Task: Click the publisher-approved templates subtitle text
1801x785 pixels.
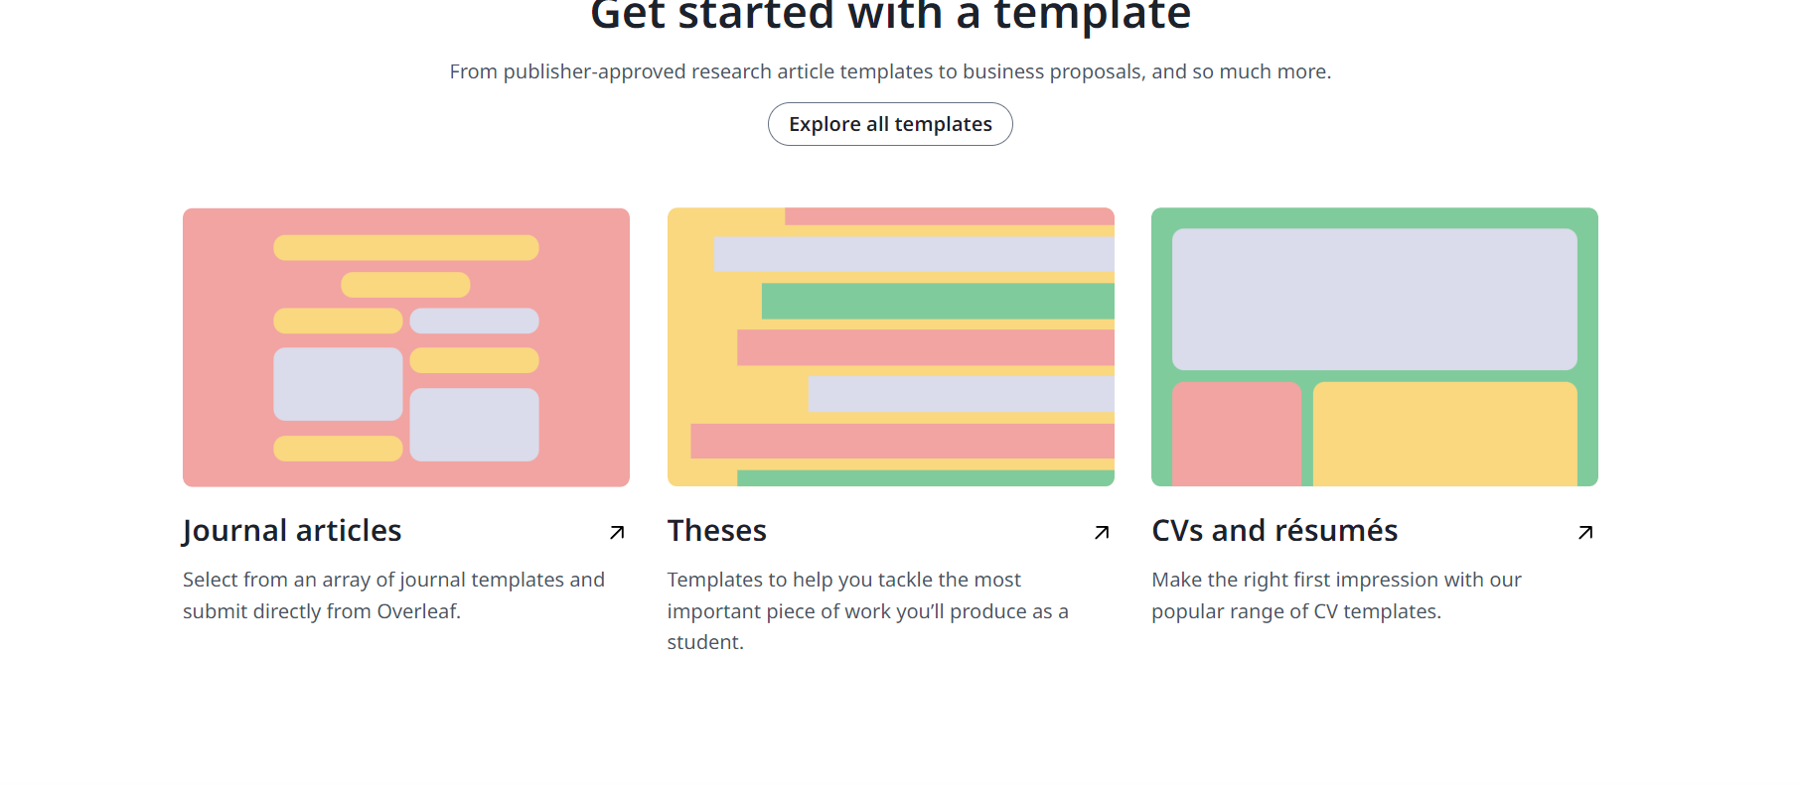Action: pyautogui.click(x=890, y=71)
